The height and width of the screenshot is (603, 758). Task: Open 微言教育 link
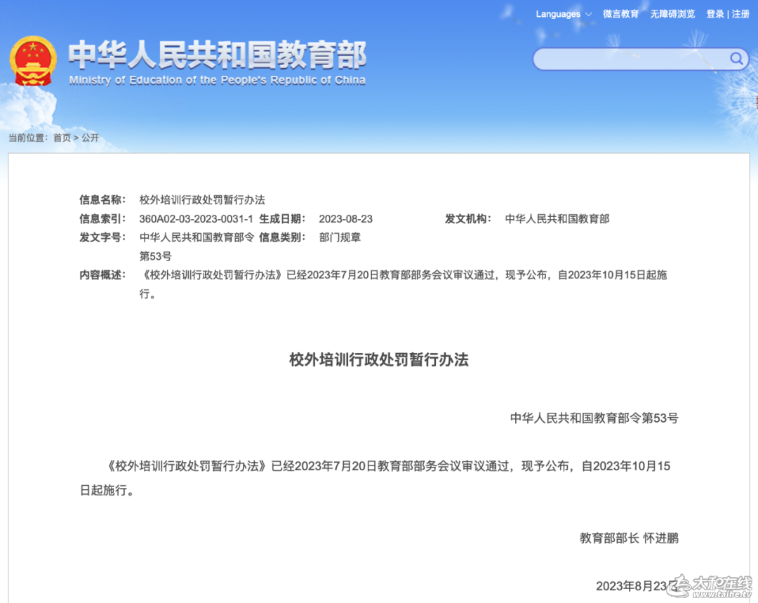[x=620, y=14]
